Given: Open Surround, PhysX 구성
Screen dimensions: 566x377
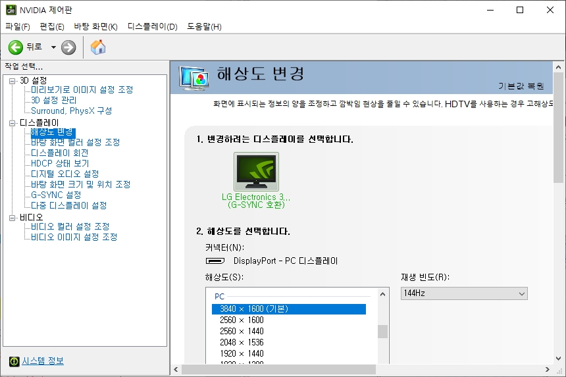Looking at the screenshot, I should pos(72,111).
